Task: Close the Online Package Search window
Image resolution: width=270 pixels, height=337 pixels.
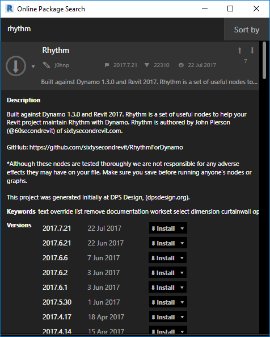Action: 256,9
